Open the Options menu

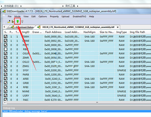point(43,17)
